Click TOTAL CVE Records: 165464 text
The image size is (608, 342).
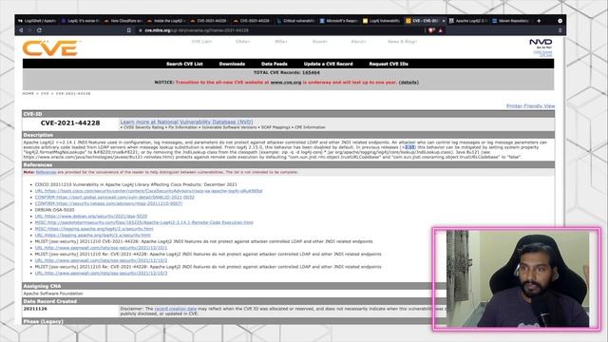287,72
